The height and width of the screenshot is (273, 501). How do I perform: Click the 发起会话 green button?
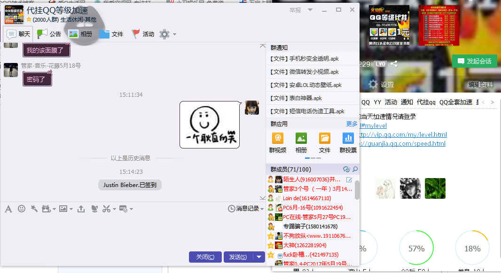[475, 61]
